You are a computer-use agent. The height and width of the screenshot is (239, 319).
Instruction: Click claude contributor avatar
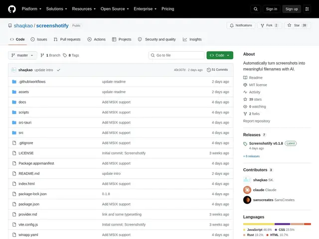(x=247, y=190)
